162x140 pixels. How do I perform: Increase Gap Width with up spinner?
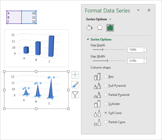coord(144,59)
